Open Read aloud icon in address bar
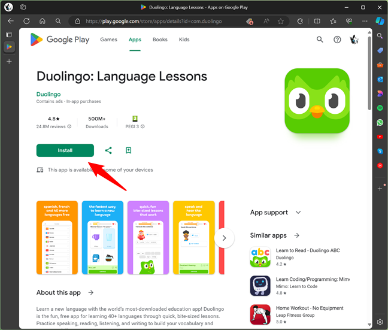The image size is (388, 330). pyautogui.click(x=266, y=21)
